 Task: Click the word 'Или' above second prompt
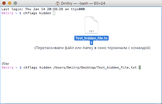tap(5, 63)
